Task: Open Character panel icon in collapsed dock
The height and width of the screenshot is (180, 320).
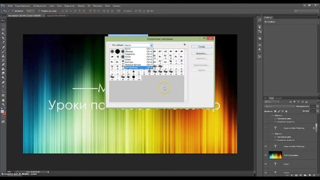Action: click(259, 45)
